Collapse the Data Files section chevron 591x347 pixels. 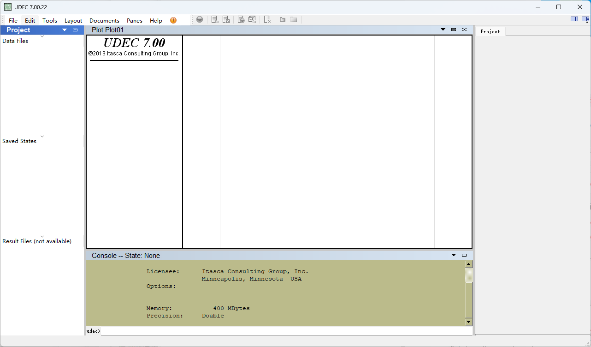[x=42, y=36]
